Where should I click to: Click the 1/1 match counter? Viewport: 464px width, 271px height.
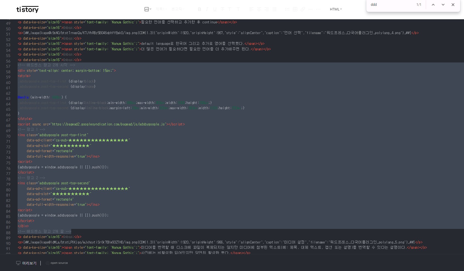(x=419, y=5)
